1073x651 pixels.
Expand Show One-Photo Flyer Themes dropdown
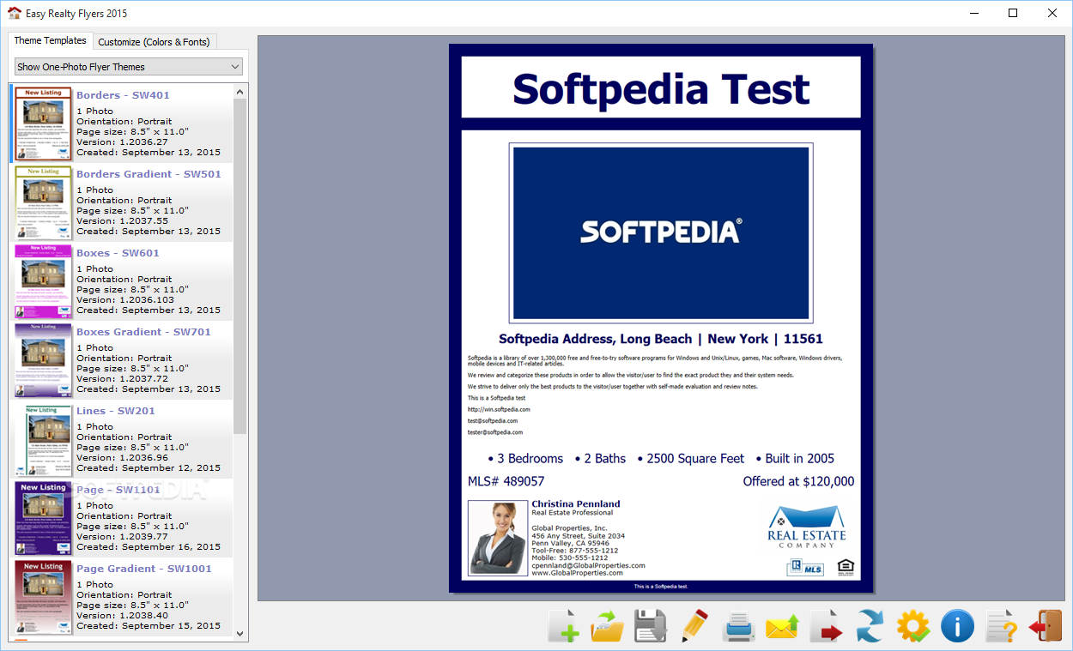129,66
